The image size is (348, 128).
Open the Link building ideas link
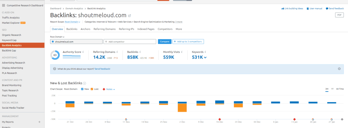pos(292,8)
